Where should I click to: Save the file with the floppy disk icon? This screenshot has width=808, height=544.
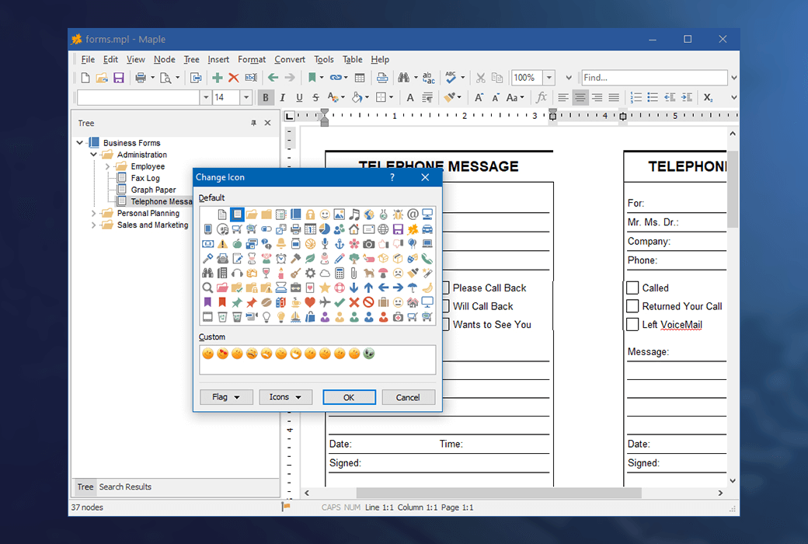click(119, 78)
